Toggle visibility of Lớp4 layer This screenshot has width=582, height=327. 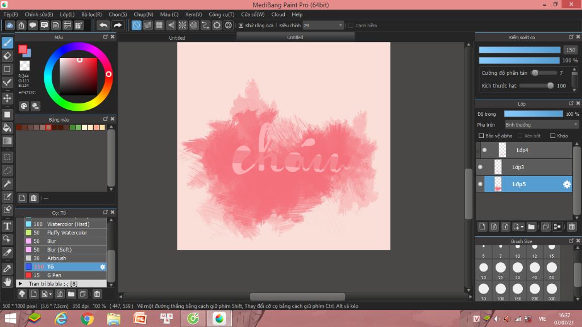point(484,150)
